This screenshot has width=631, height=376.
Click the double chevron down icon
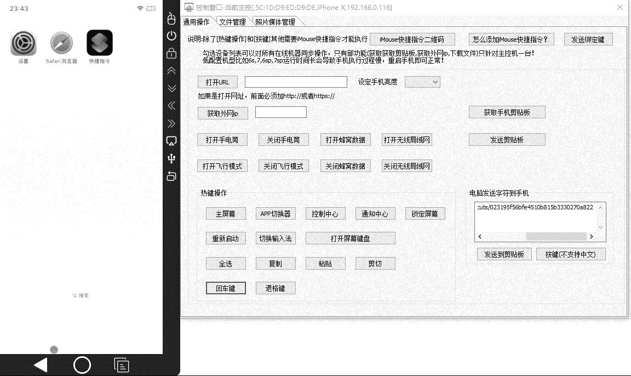(x=171, y=88)
